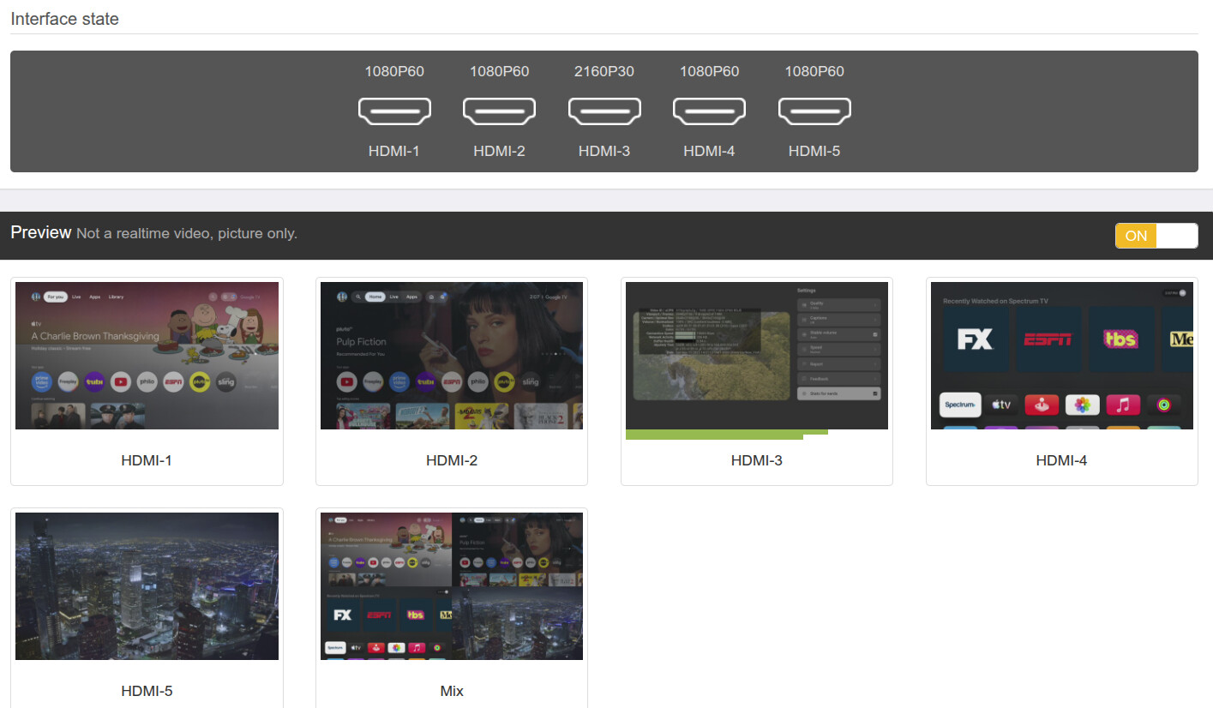Open the HDMI-2 Pulp Fiction preview

pyautogui.click(x=452, y=356)
